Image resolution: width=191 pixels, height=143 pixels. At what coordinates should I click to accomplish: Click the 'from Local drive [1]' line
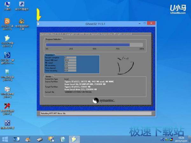click(x=81, y=89)
